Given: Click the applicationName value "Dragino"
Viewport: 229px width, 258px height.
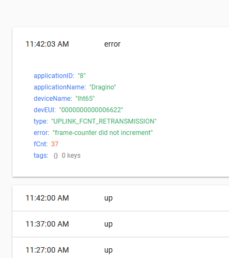Looking at the screenshot, I should [103, 87].
